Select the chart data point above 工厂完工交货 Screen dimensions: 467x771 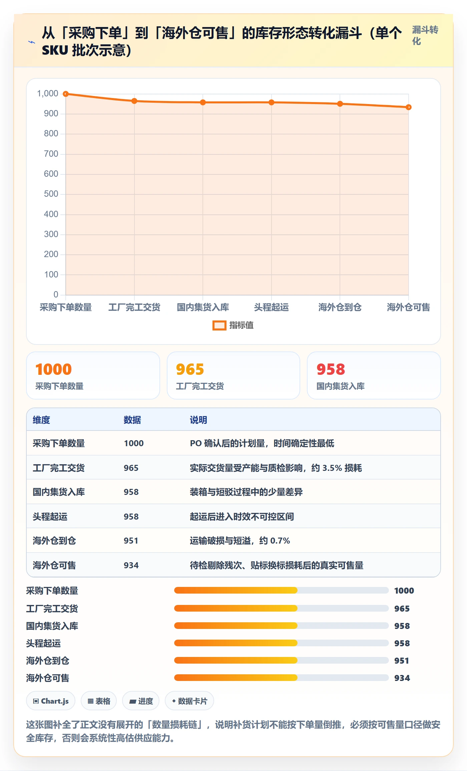click(x=134, y=101)
